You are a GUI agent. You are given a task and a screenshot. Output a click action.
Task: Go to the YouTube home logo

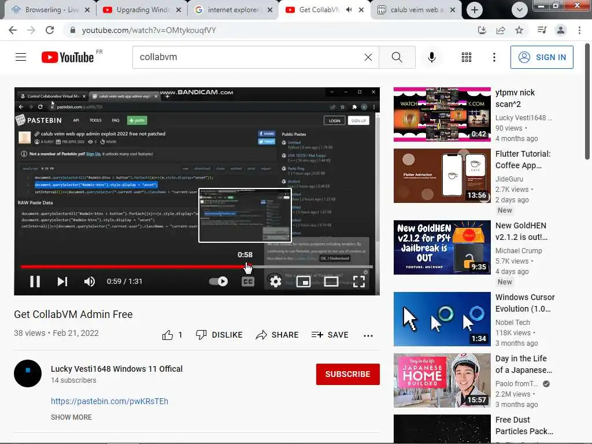click(68, 57)
